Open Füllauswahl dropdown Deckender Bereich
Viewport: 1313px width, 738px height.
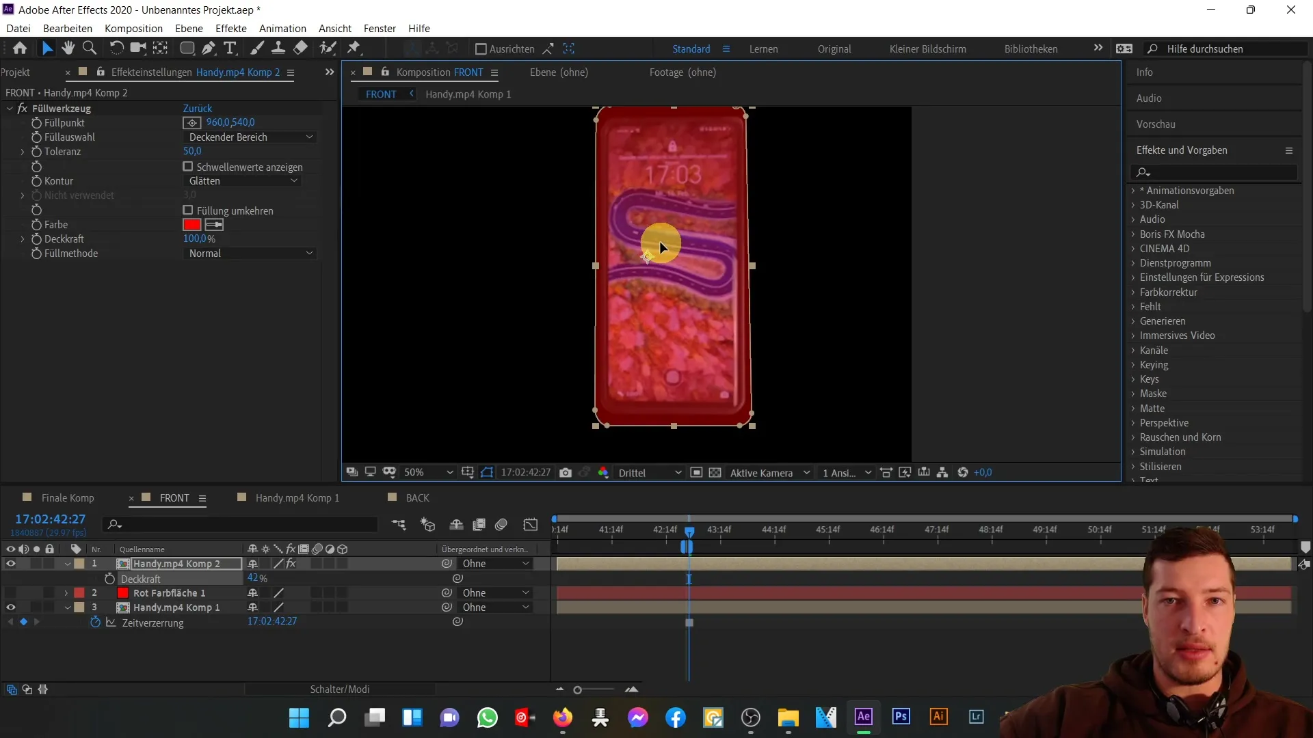pos(250,137)
